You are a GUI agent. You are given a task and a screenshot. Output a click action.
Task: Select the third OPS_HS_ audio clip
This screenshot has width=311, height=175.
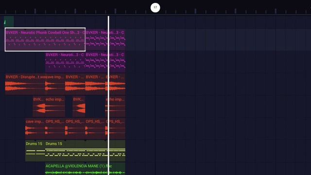tap(95, 128)
